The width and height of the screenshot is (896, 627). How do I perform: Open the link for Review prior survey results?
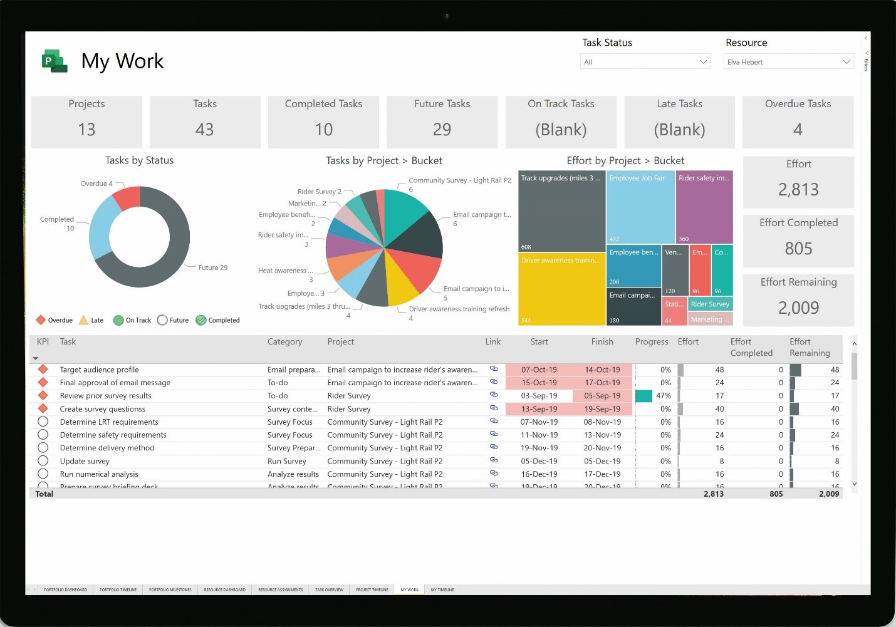tap(493, 395)
